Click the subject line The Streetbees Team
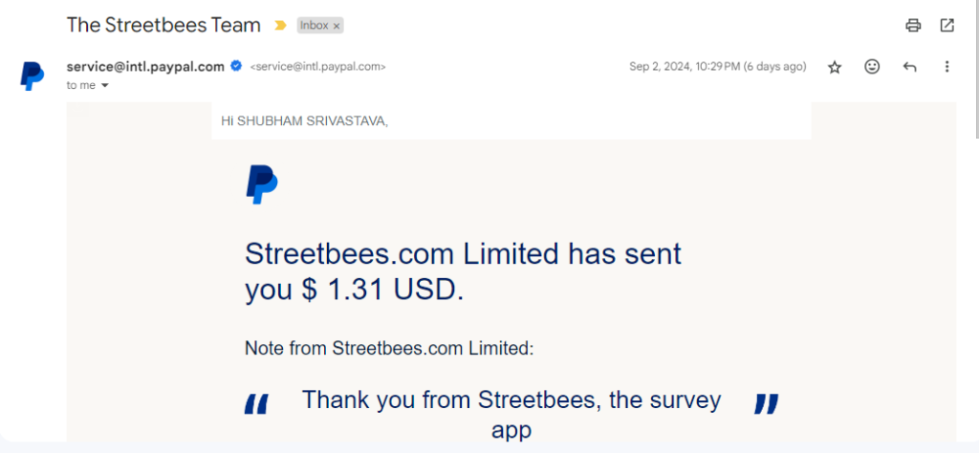Image resolution: width=979 pixels, height=453 pixels. point(163,25)
